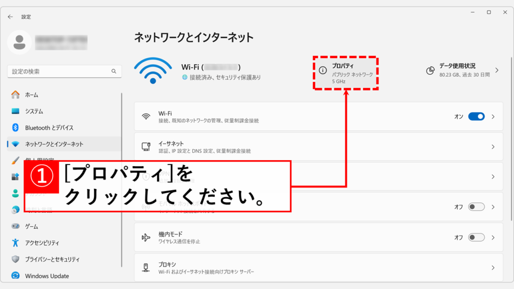Click the Windows Update icon in sidebar

click(x=16, y=275)
